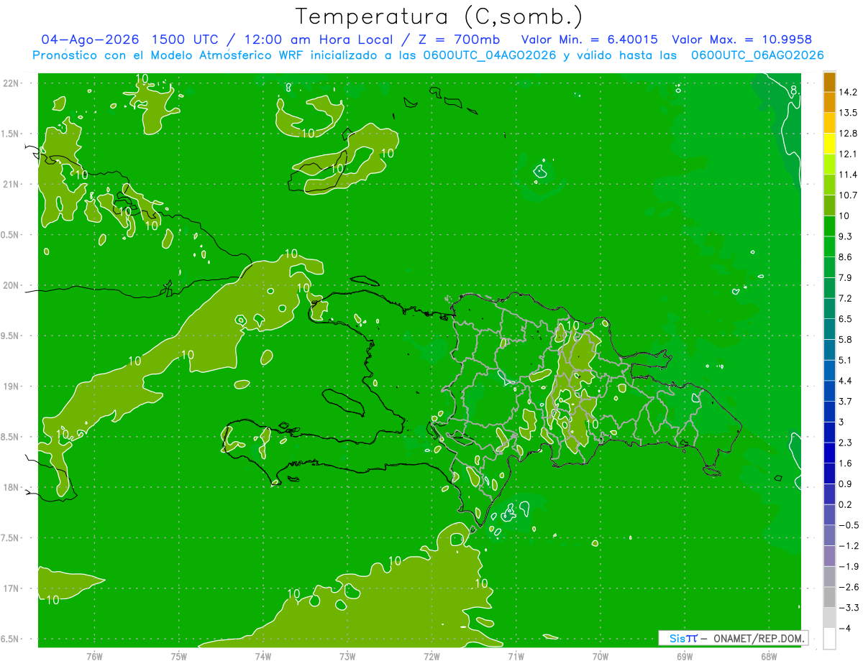
Task: Click the '4.4' colorbar label
Action: click(846, 381)
